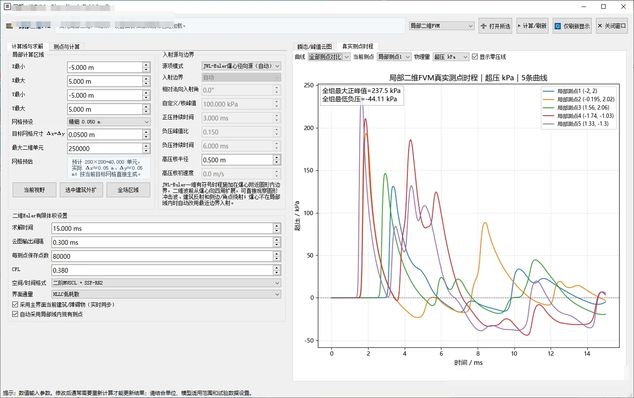The height and width of the screenshot is (398, 634).
Task: Click the 局部测点2 legend entry
Action: coord(579,99)
